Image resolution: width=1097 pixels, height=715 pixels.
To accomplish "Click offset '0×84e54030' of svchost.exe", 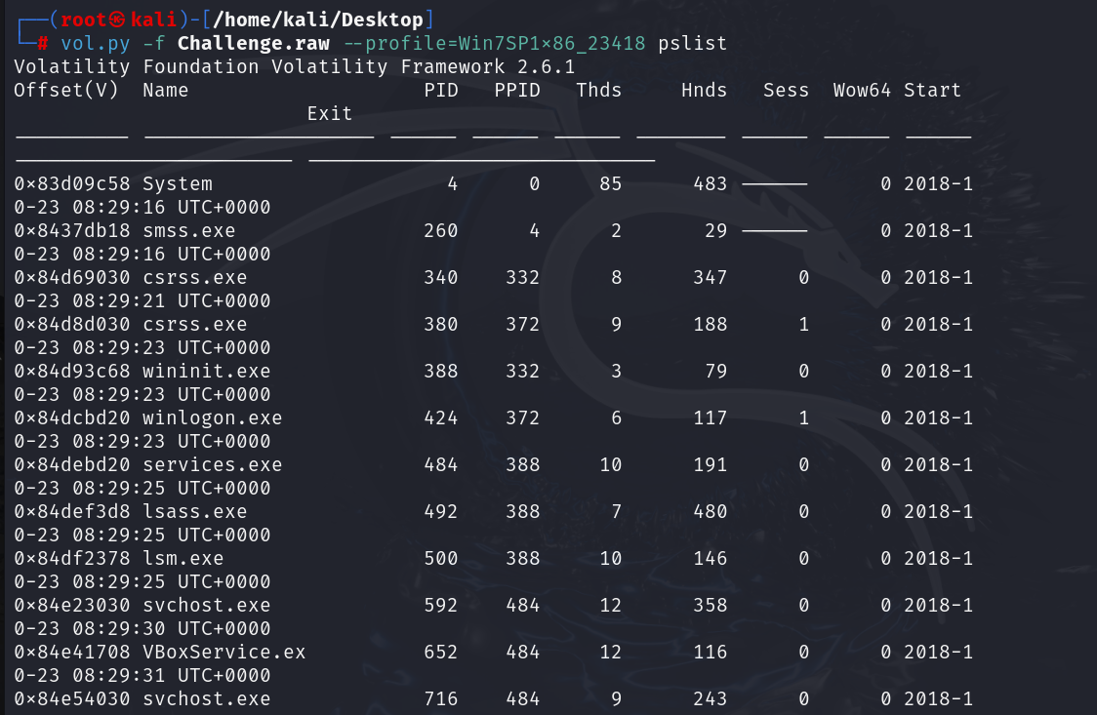I will [x=72, y=699].
